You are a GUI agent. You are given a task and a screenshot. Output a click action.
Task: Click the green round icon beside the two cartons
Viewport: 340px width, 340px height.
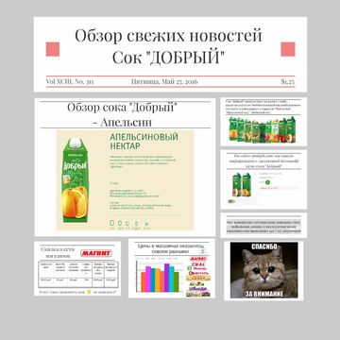point(267,181)
